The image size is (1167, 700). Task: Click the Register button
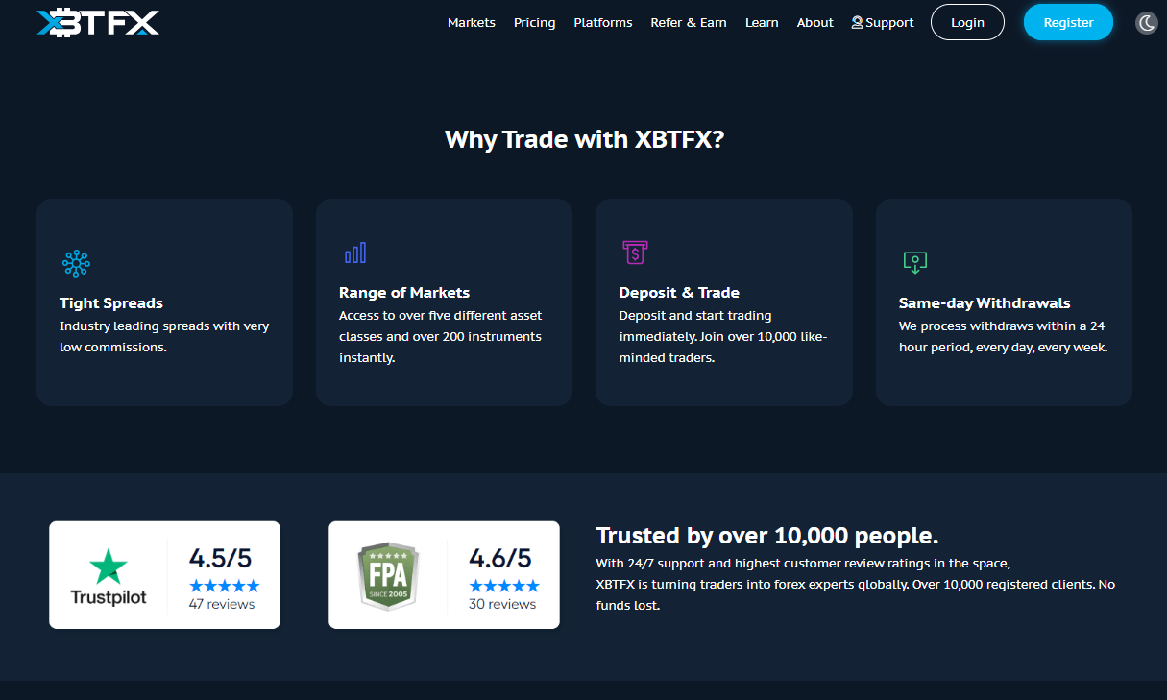(1068, 22)
